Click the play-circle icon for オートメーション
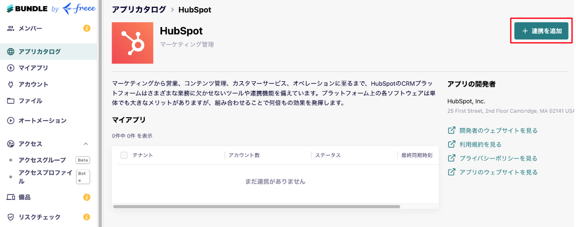The image size is (576, 227). coord(11,121)
